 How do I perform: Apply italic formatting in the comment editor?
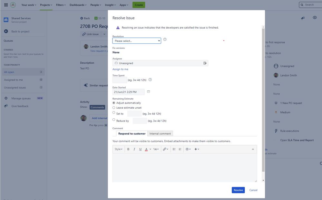[133, 149]
